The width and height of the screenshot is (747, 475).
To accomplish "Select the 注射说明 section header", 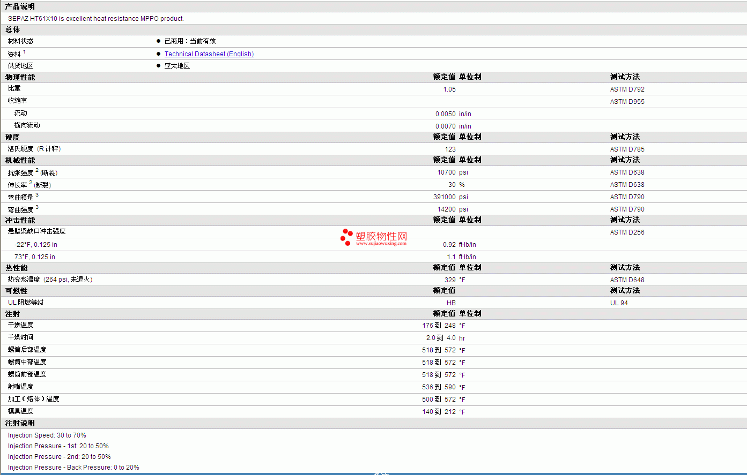I will coord(20,423).
